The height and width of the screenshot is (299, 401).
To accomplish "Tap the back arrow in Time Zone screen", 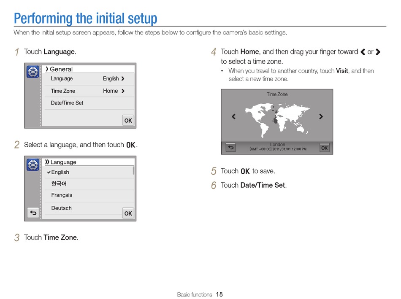I will (x=230, y=148).
